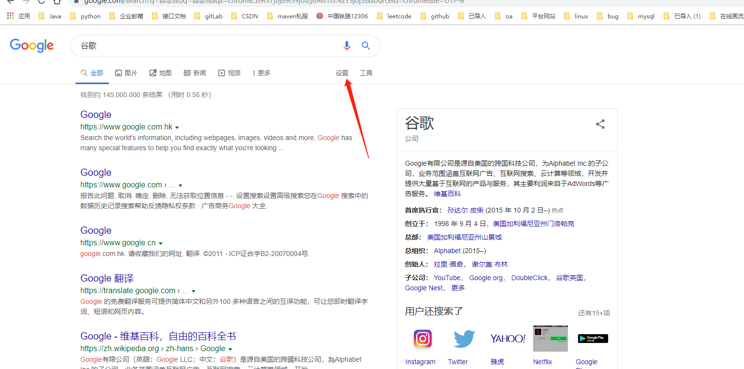Screen dimensions: 744x369
Task: Open the maven私服 bookmark folder
Action: [287, 16]
